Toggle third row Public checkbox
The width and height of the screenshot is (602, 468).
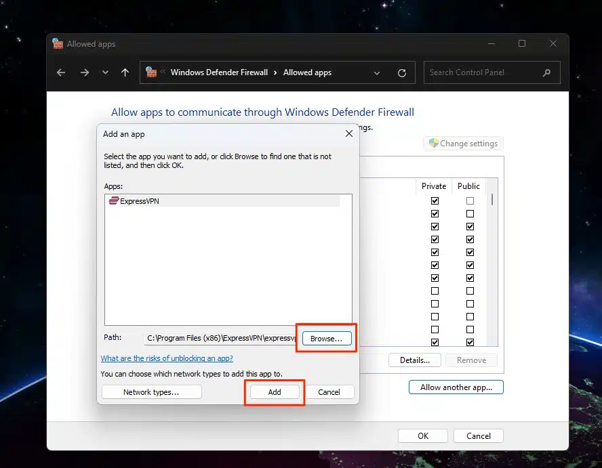pyautogui.click(x=470, y=226)
